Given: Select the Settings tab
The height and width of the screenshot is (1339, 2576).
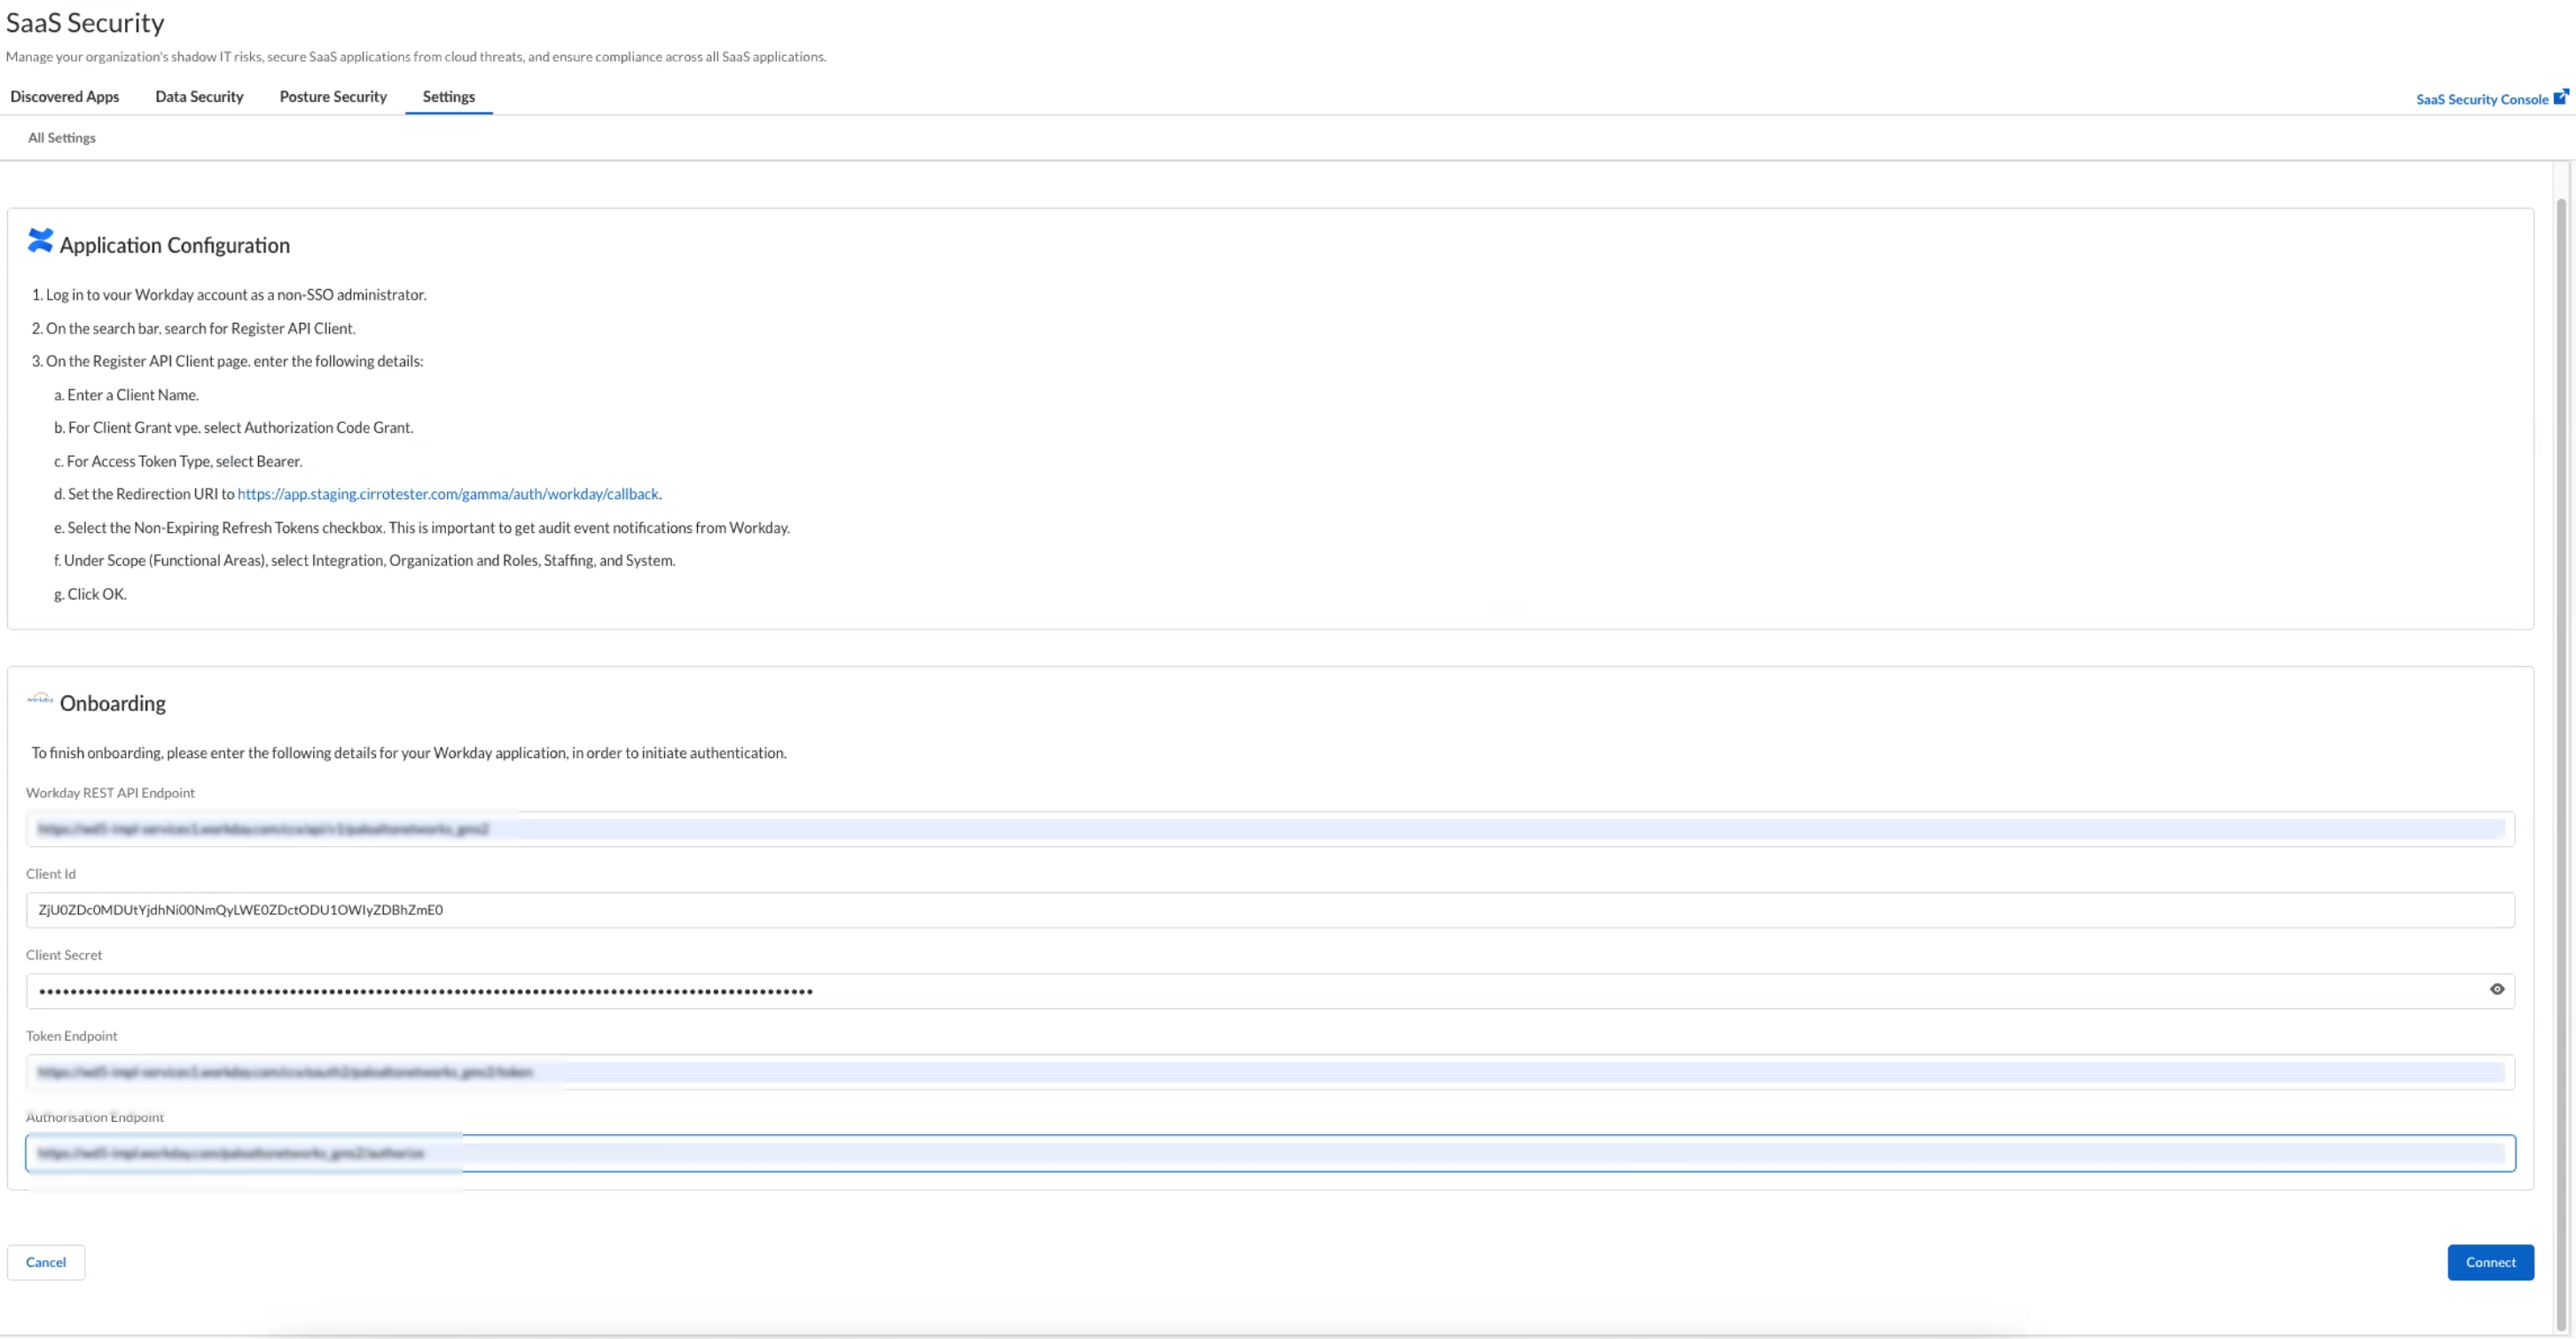Looking at the screenshot, I should 448,97.
